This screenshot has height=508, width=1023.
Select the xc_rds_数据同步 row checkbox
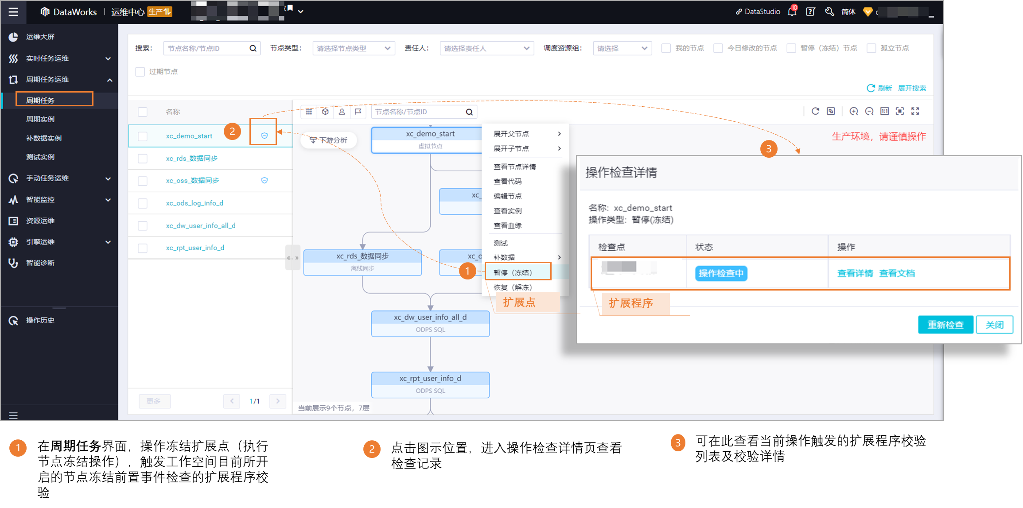tap(143, 159)
